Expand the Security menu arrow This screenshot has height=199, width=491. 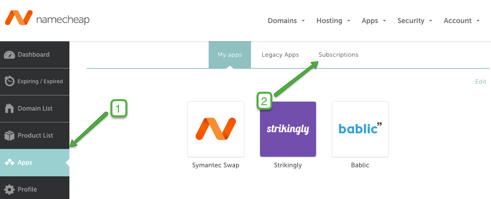(x=431, y=21)
